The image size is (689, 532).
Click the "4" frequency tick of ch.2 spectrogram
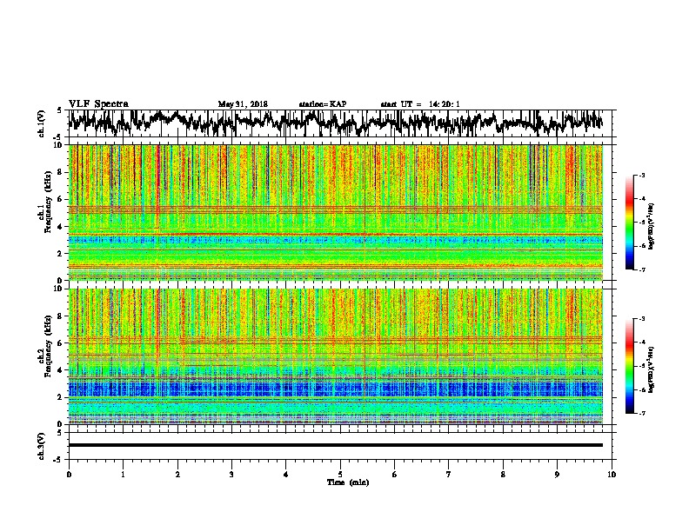pos(61,370)
